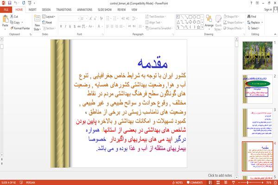Toggle Bold formatting
This screenshot has width=278, height=185.
tap(61, 26)
